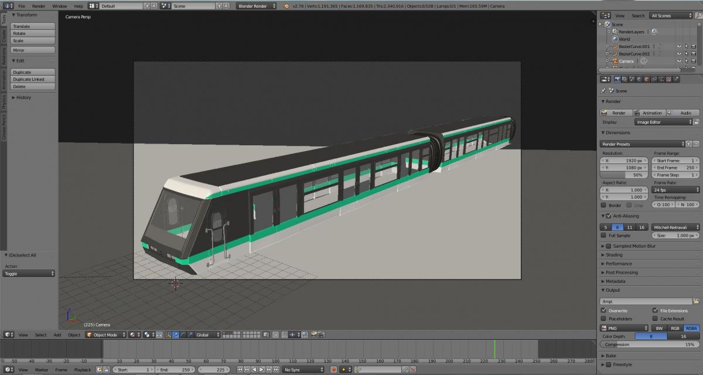Click the translate manipulator arrow icon

pyautogui.click(x=176, y=335)
